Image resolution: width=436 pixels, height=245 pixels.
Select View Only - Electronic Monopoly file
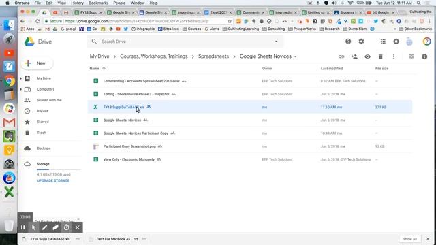[250, 159]
